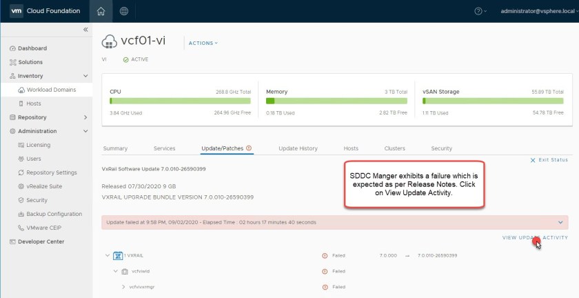Screen dimensions: 579x298
Task: Click VIEW UPDATE ACTIVITY link
Action: [535, 238]
